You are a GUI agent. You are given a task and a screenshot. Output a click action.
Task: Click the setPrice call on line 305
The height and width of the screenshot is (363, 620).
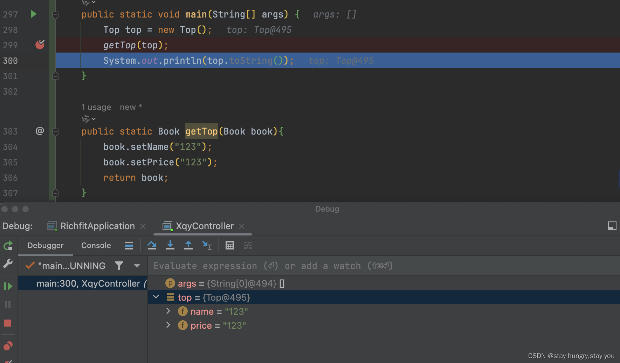coord(152,162)
